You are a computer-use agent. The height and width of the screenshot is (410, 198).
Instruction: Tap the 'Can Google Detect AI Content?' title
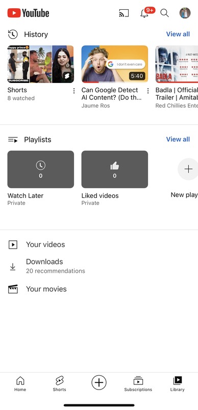(x=111, y=94)
